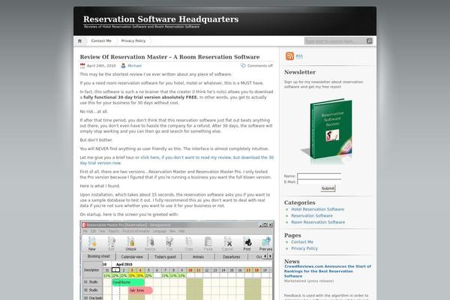Image resolution: width=450 pixels, height=300 pixels.
Task: Focus the newsletter E-Mail field
Action: [x=319, y=181]
